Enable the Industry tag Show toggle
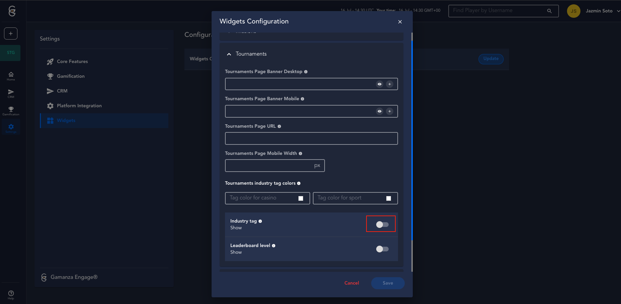This screenshot has width=621, height=304. pos(382,225)
